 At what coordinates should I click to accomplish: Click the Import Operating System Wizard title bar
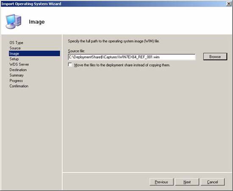tap(113, 4)
